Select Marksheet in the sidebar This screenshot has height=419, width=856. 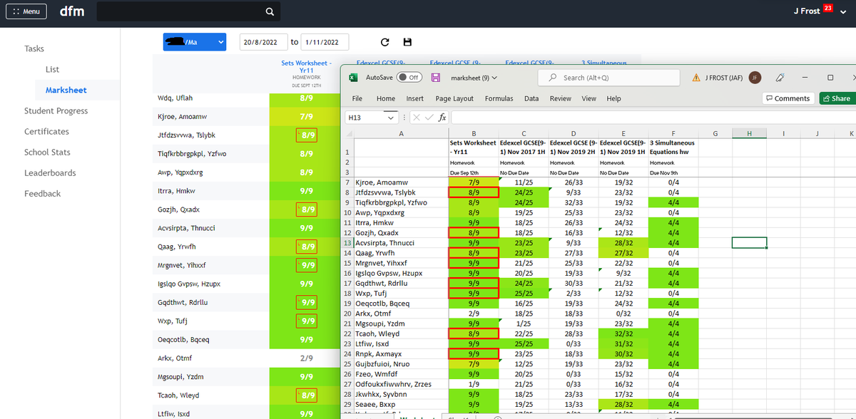coord(66,90)
